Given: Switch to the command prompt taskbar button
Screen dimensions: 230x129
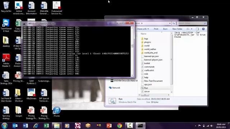Looking at the screenshot, I should 141,126.
